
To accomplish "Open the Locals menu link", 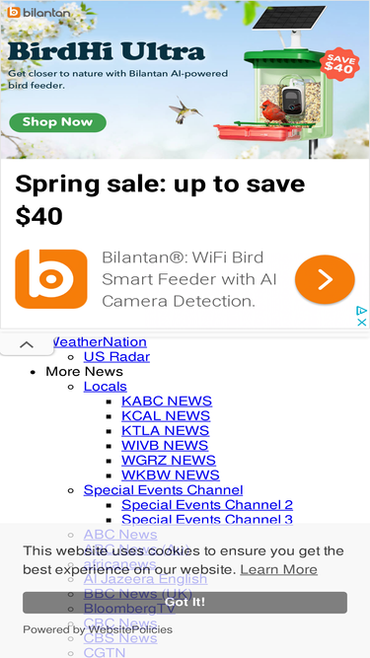I will pyautogui.click(x=106, y=386).
